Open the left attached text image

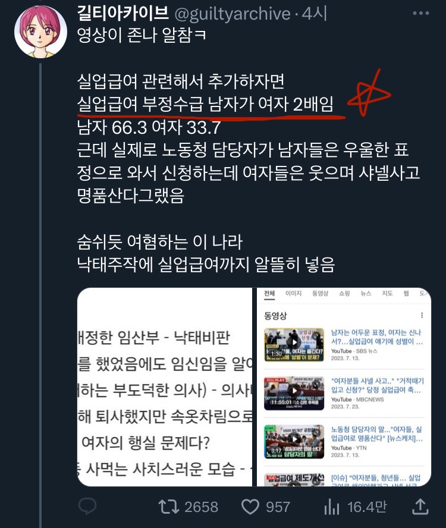point(165,387)
